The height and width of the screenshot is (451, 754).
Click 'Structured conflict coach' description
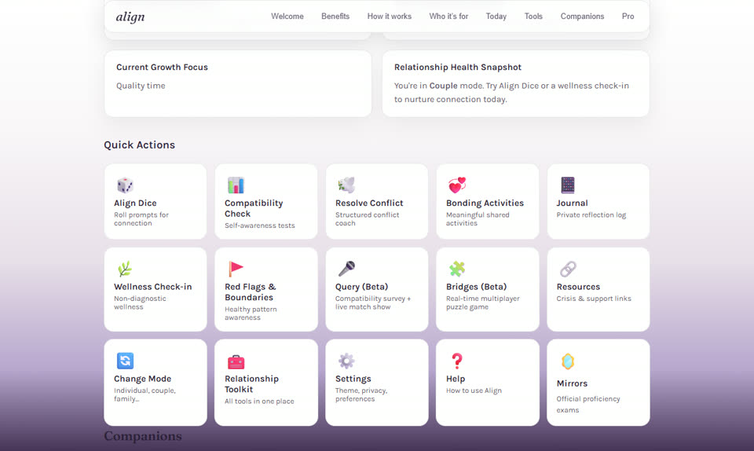(367, 218)
